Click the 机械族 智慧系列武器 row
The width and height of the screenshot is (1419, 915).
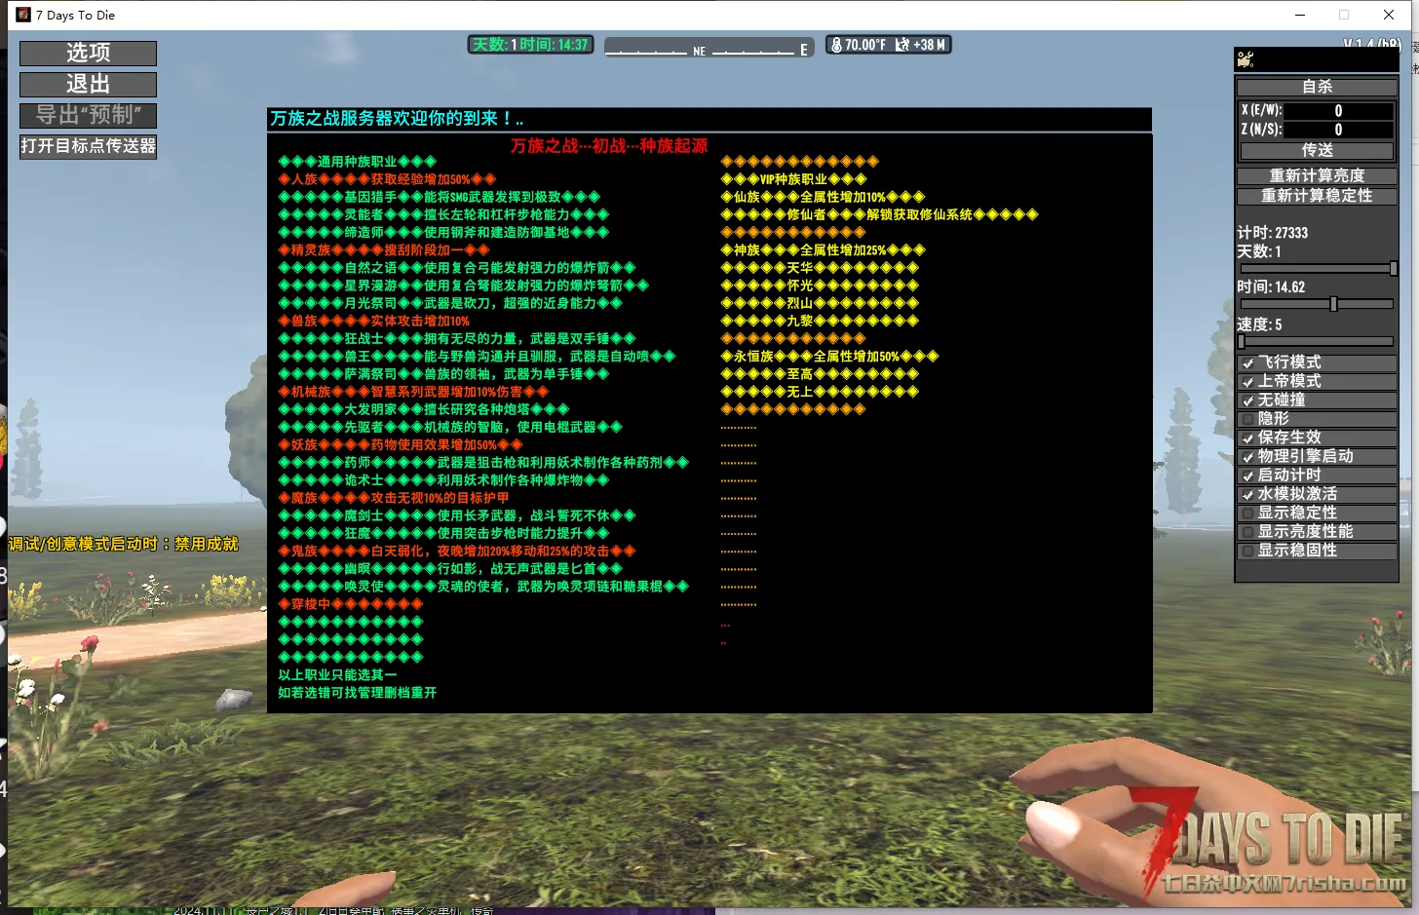pyautogui.click(x=413, y=392)
